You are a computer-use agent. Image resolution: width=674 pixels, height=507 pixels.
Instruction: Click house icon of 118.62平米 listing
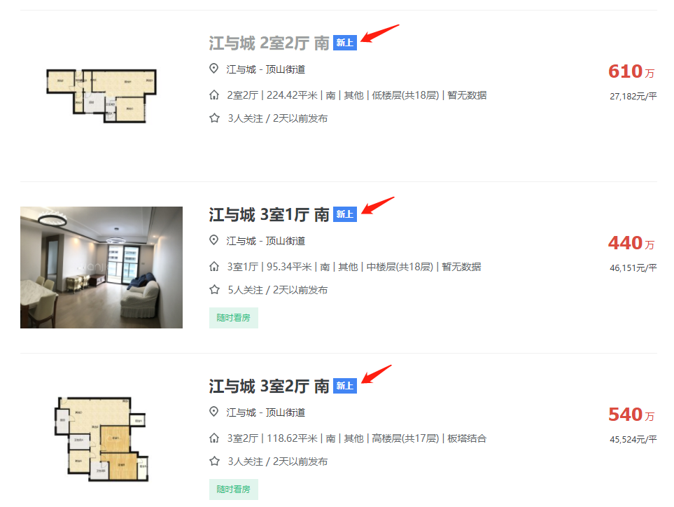click(x=213, y=438)
